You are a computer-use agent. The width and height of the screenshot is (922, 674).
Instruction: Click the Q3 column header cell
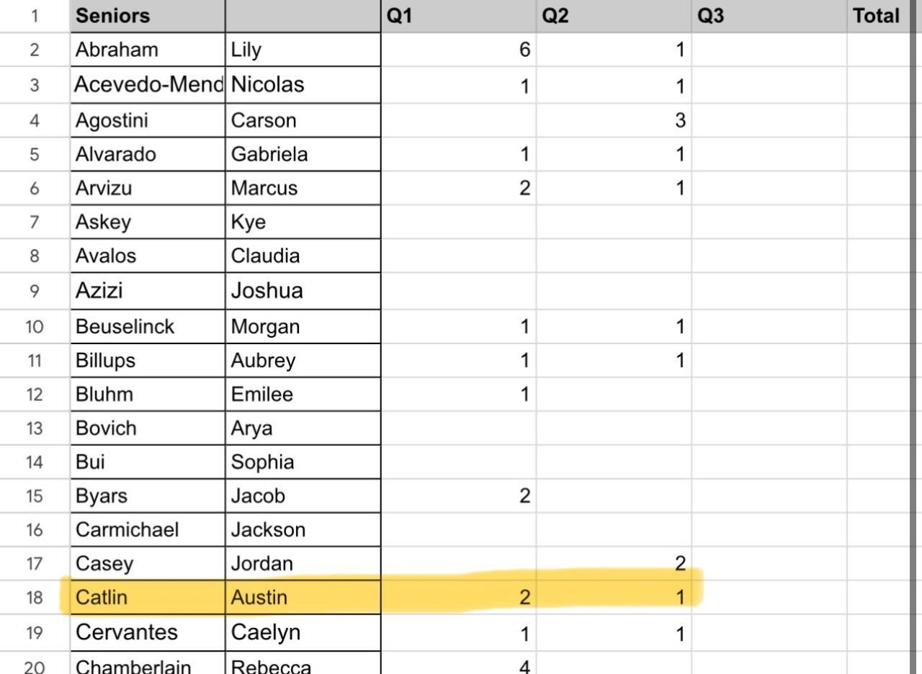click(x=769, y=16)
